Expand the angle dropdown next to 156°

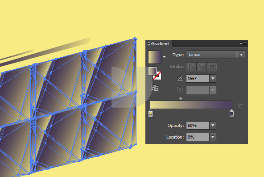213,79
